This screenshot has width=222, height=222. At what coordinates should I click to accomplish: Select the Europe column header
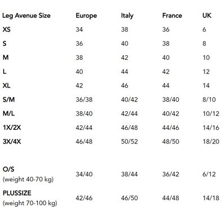tap(86, 16)
